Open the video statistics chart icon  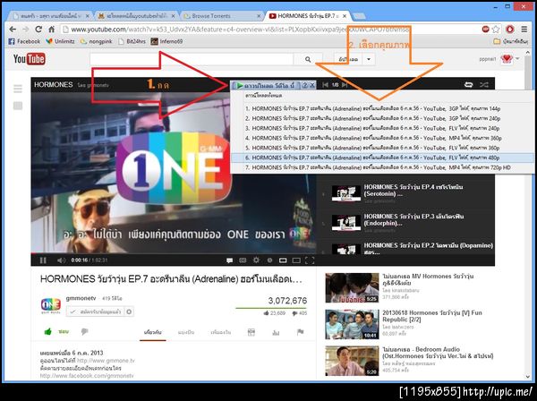[x=276, y=332]
